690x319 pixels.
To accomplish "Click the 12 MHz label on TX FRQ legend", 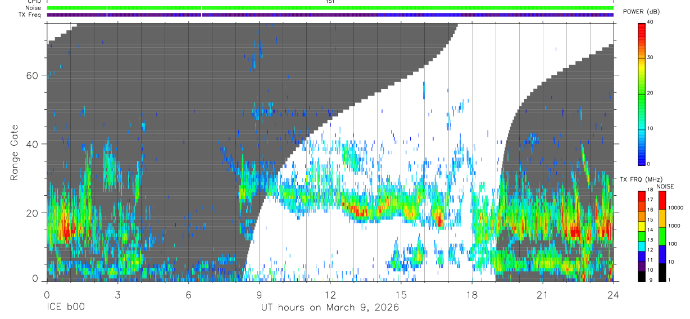I will 650,250.
